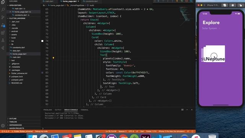Close home_page.dart in Open Editors list
Viewport: 245px width, 138px height.
(x=10, y=12)
